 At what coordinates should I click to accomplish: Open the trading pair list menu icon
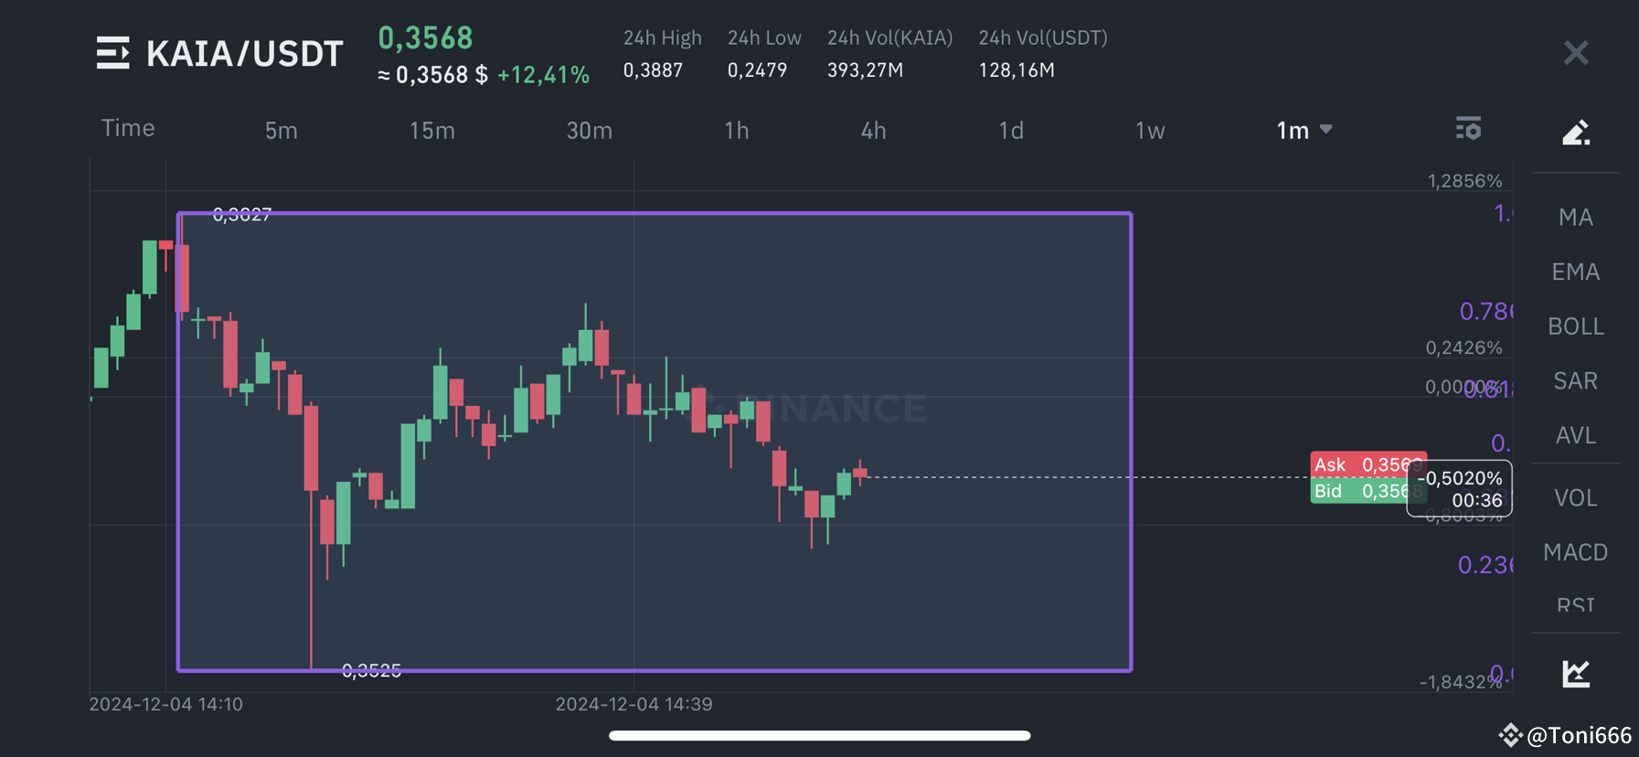click(x=113, y=53)
